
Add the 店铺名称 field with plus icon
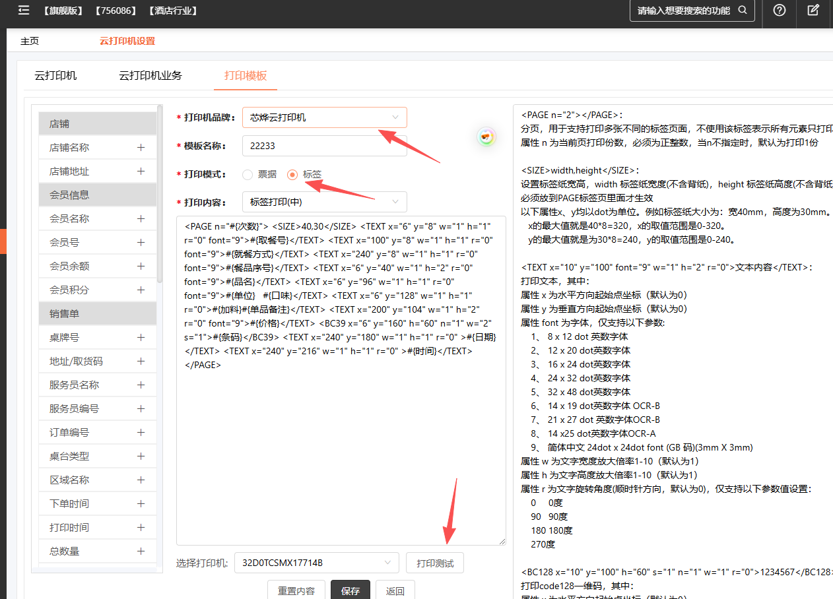point(141,148)
